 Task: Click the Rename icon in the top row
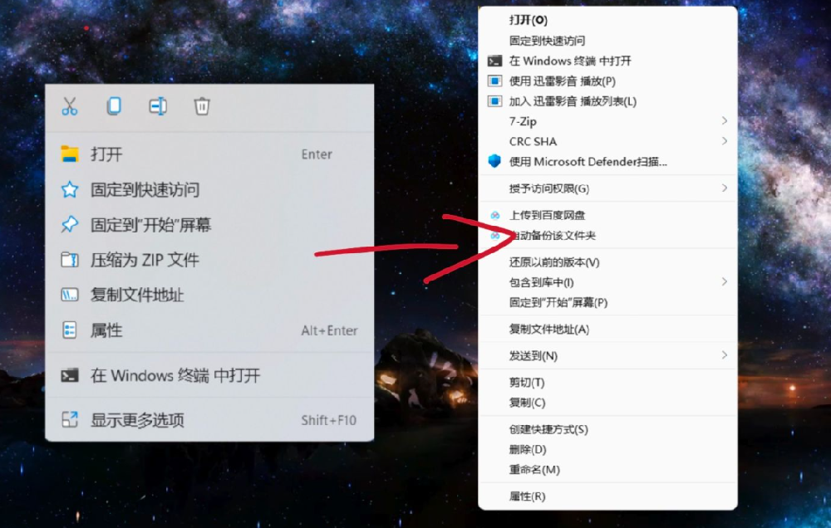[x=158, y=106]
